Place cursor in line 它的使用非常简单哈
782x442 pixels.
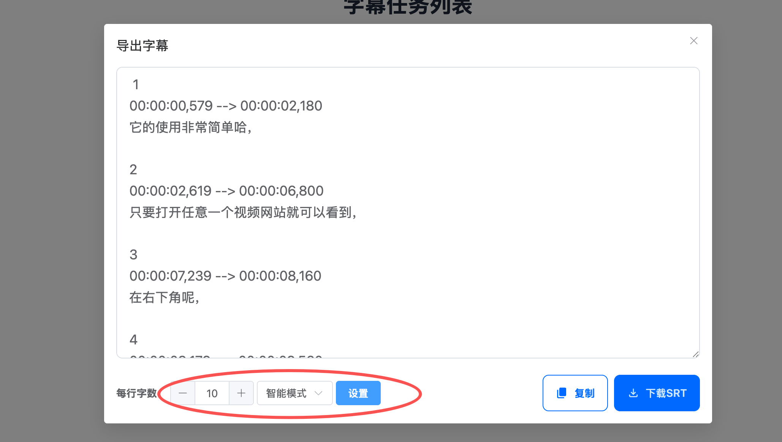click(190, 127)
